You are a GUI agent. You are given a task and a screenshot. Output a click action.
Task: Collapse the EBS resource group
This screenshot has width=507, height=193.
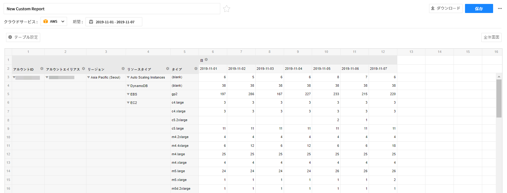128,94
